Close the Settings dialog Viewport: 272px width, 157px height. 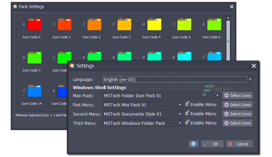[x=254, y=66]
